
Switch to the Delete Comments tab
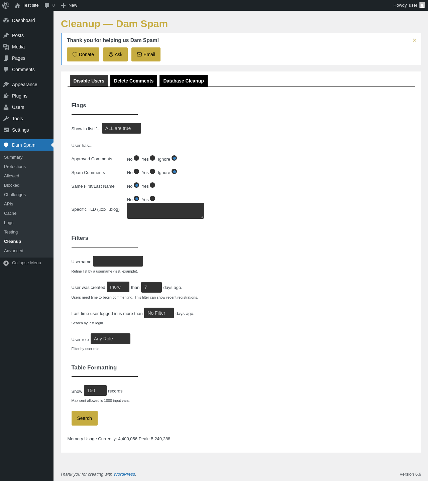click(x=134, y=81)
